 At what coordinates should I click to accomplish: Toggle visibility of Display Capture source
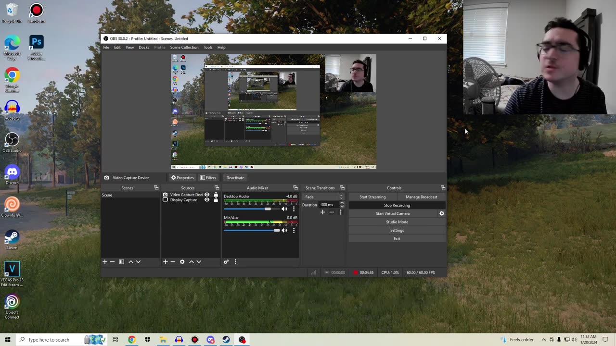207,200
